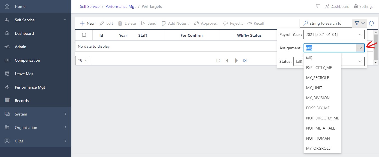
Task: Select MY_SECROLE assignment option
Action: 322,78
